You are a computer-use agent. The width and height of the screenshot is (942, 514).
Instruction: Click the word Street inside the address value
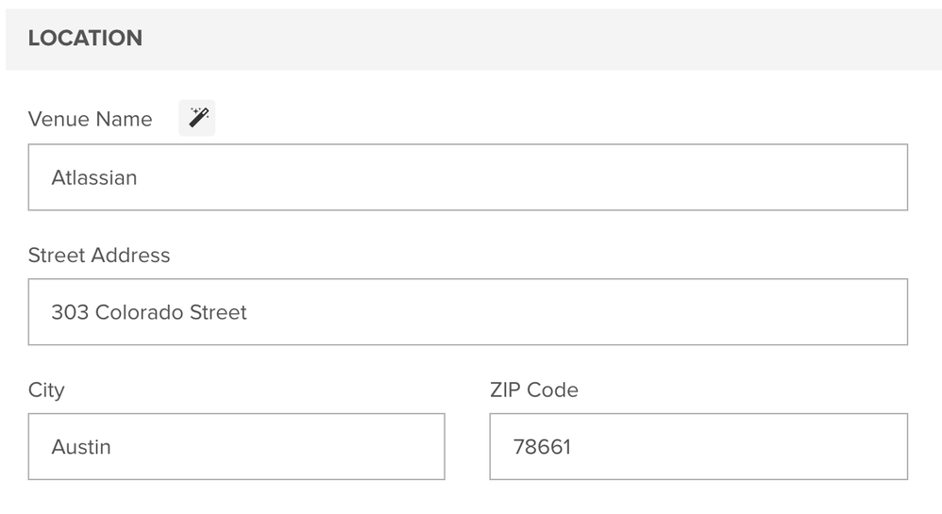[218, 312]
